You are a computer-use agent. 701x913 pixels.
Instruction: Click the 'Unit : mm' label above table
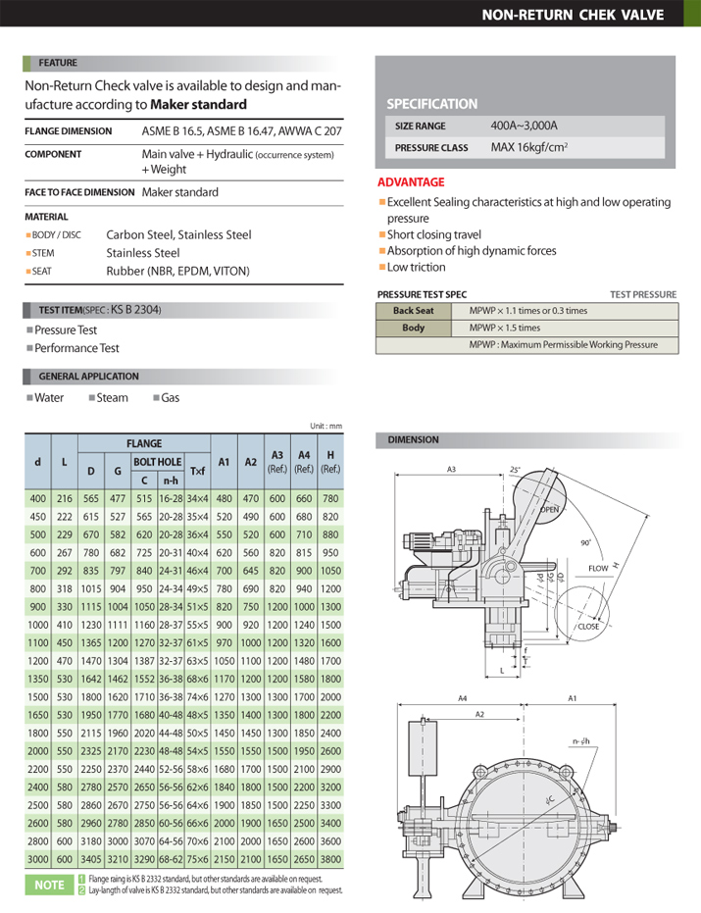tap(326, 426)
